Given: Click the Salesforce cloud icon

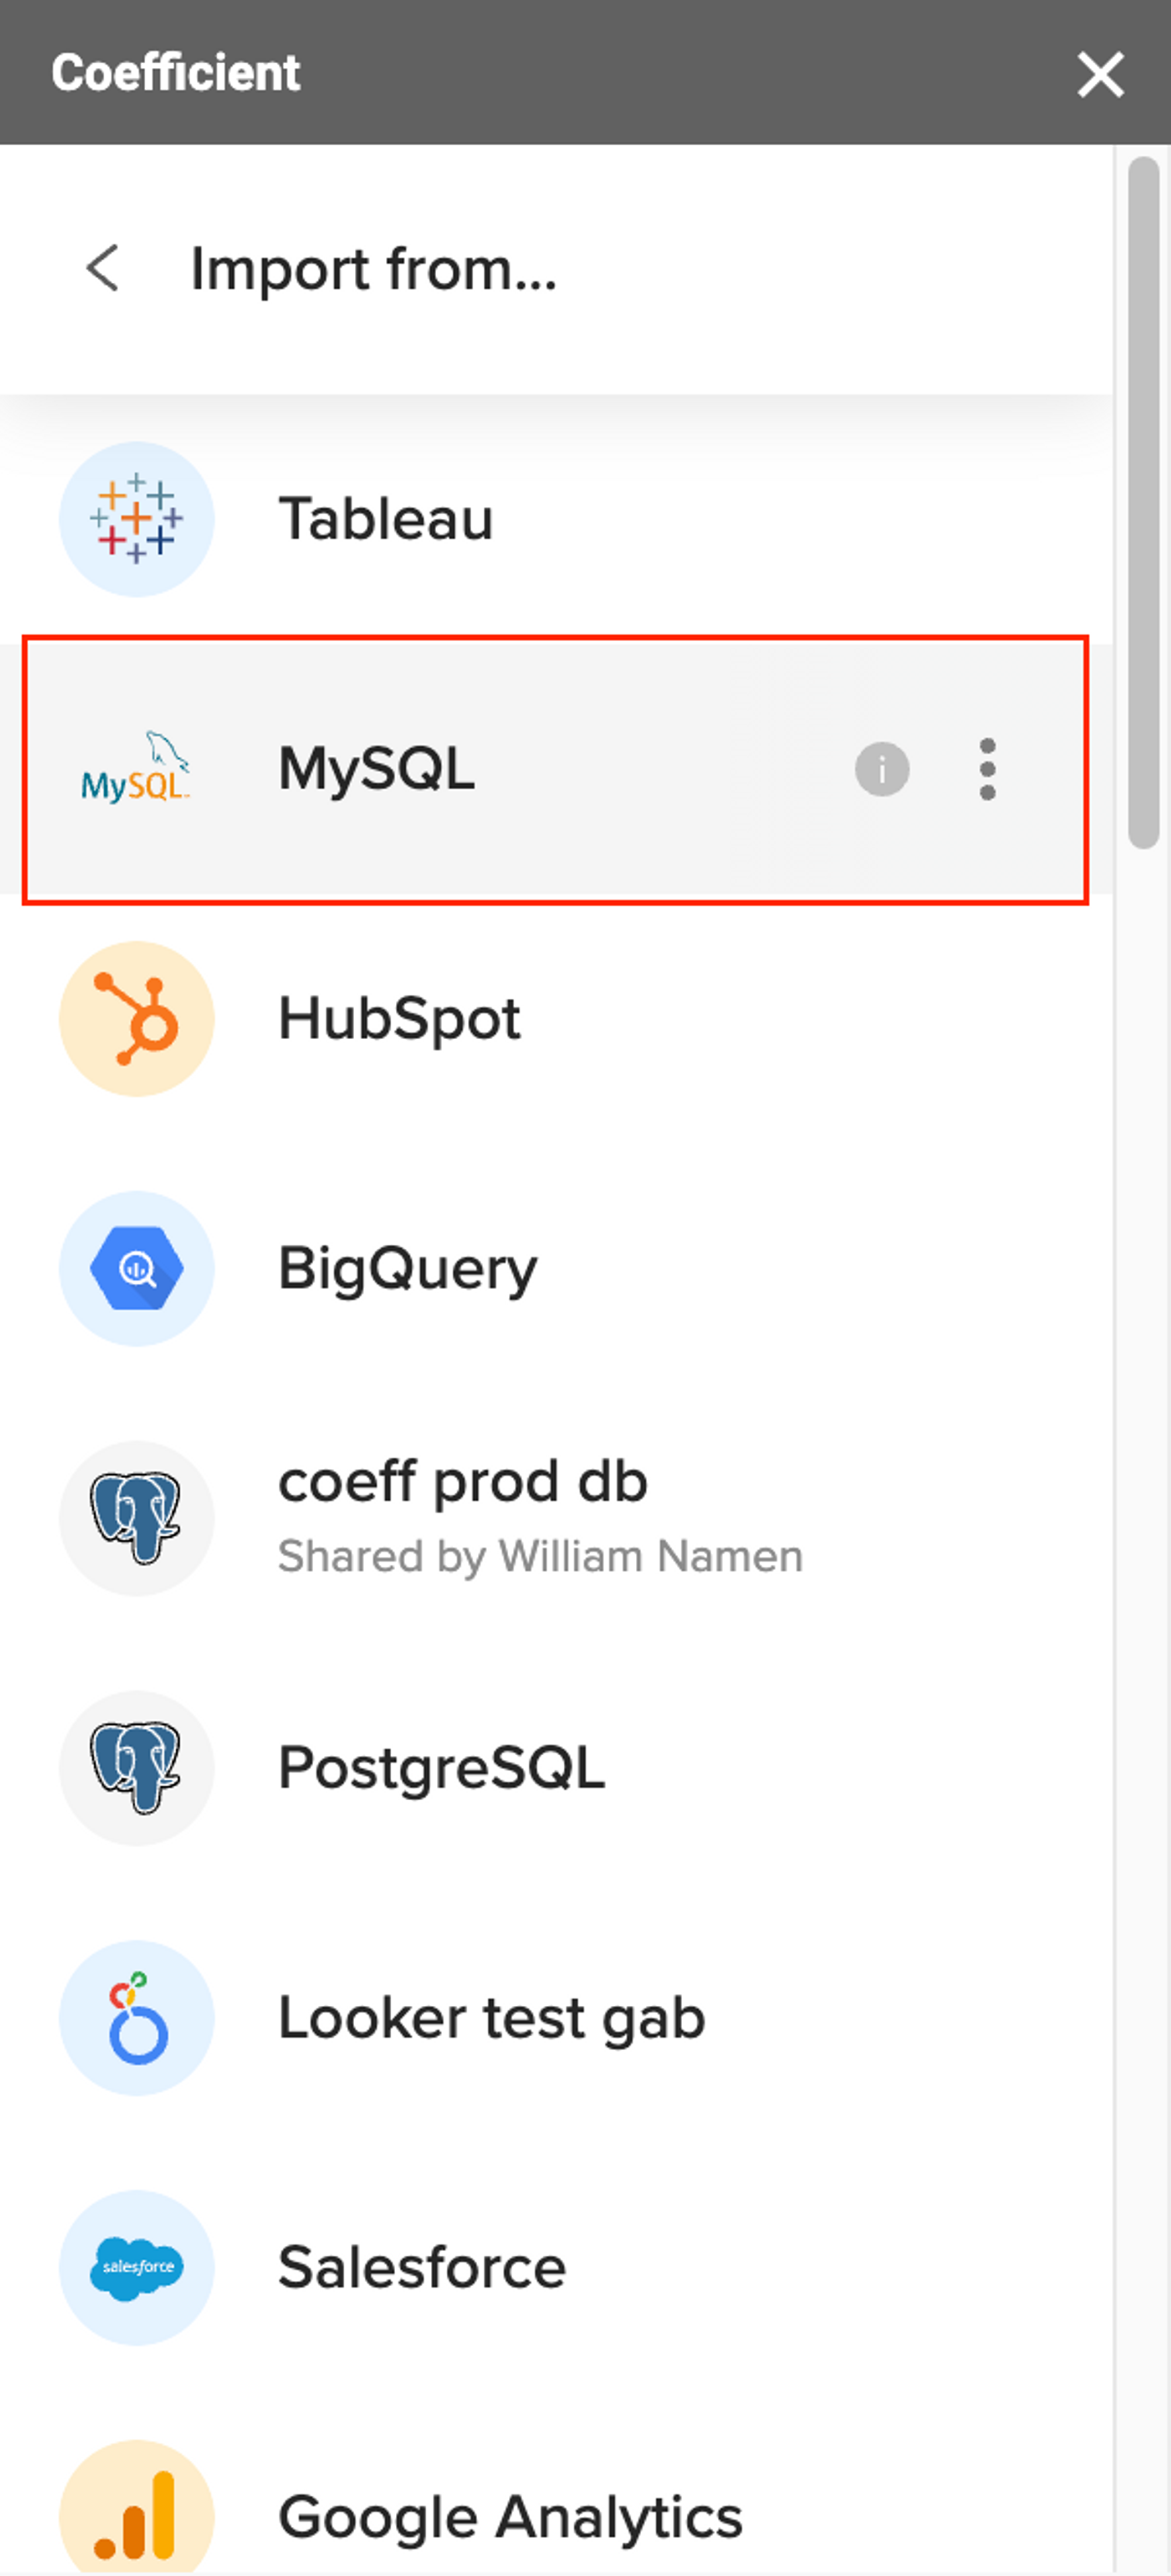Looking at the screenshot, I should coord(137,2267).
